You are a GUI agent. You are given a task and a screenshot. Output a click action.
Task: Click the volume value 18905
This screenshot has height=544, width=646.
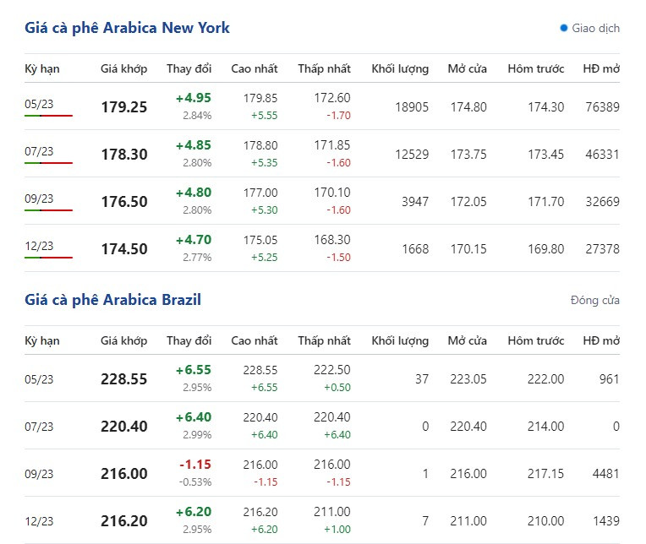(x=412, y=107)
